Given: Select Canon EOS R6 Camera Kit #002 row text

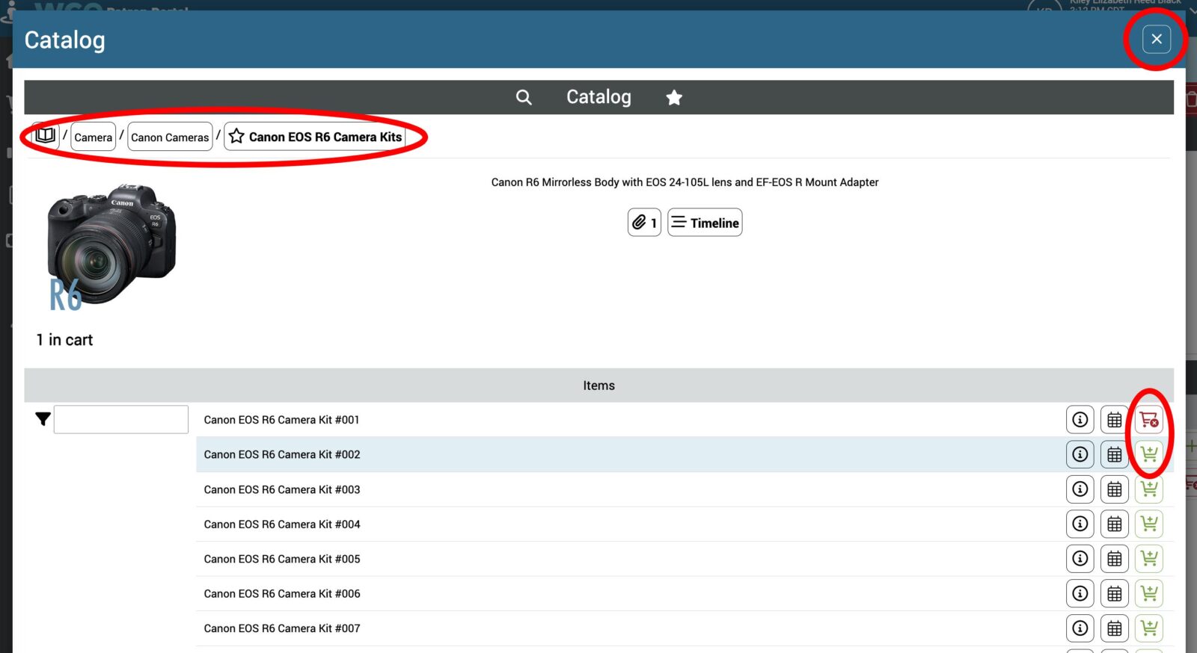Looking at the screenshot, I should 282,454.
